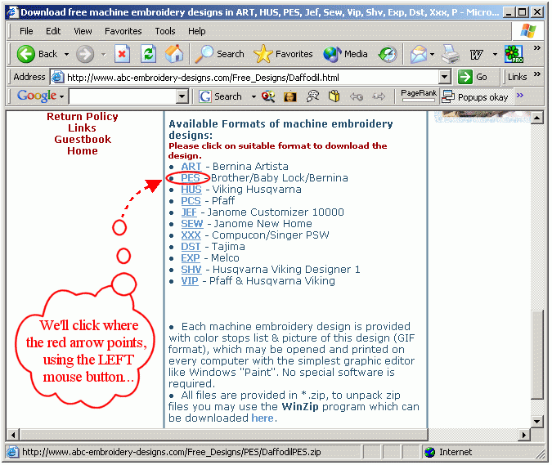Open the Guestbook sidebar link
This screenshot has height=465, width=552.
83,139
